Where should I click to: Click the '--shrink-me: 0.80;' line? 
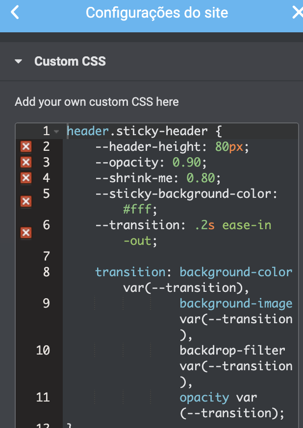coord(158,178)
